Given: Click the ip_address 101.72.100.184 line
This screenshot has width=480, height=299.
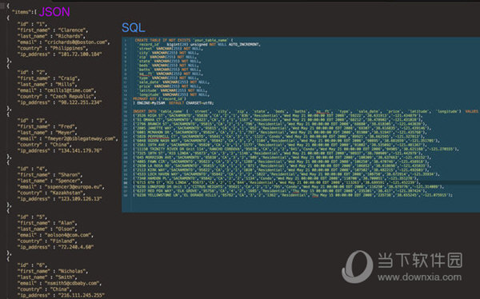Looking at the screenshot, I should tap(60, 54).
